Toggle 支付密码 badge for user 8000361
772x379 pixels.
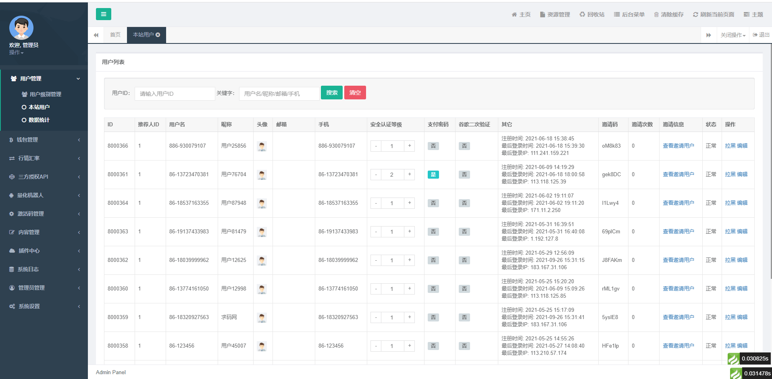pos(433,175)
